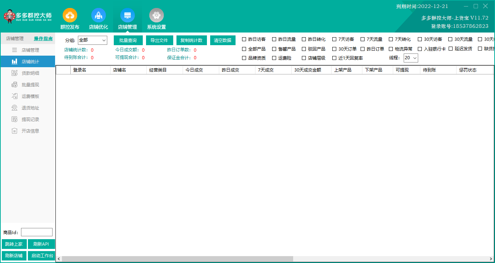Image resolution: width=495 pixels, height=263 pixels.
Task: Open the 线程 dropdown set to 20
Action: [411, 58]
